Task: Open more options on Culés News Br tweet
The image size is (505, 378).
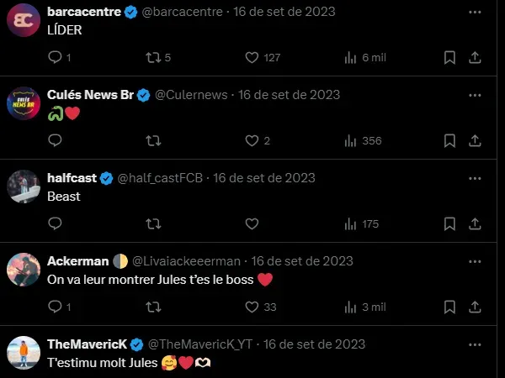Action: click(x=475, y=95)
